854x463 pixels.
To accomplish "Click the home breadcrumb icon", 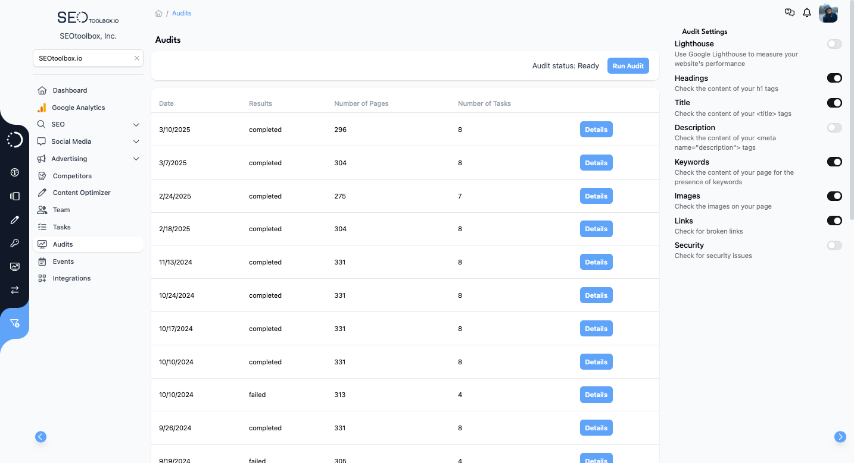I will pos(158,12).
